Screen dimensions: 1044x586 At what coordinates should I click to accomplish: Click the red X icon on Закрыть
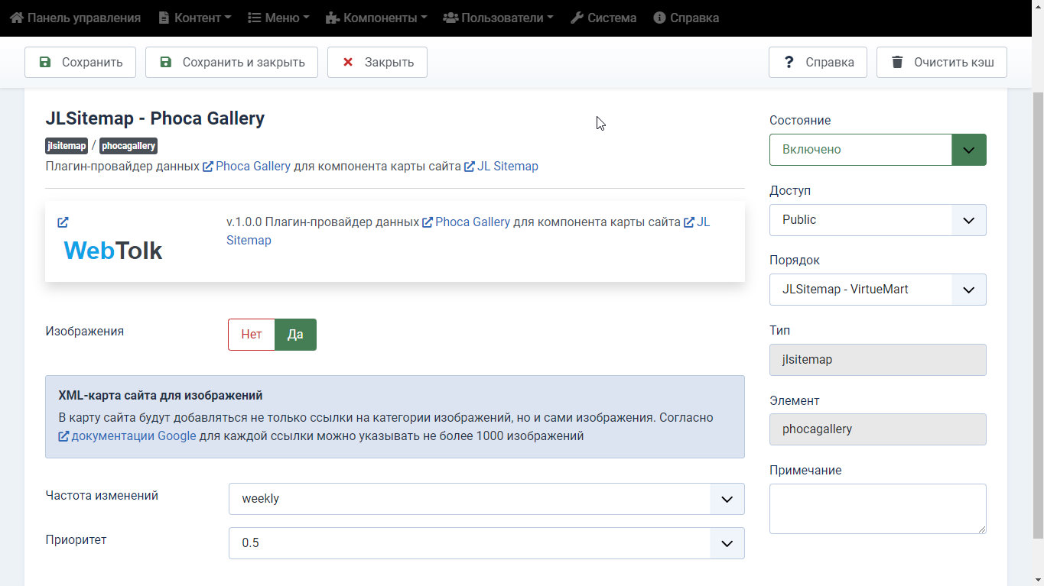[348, 62]
